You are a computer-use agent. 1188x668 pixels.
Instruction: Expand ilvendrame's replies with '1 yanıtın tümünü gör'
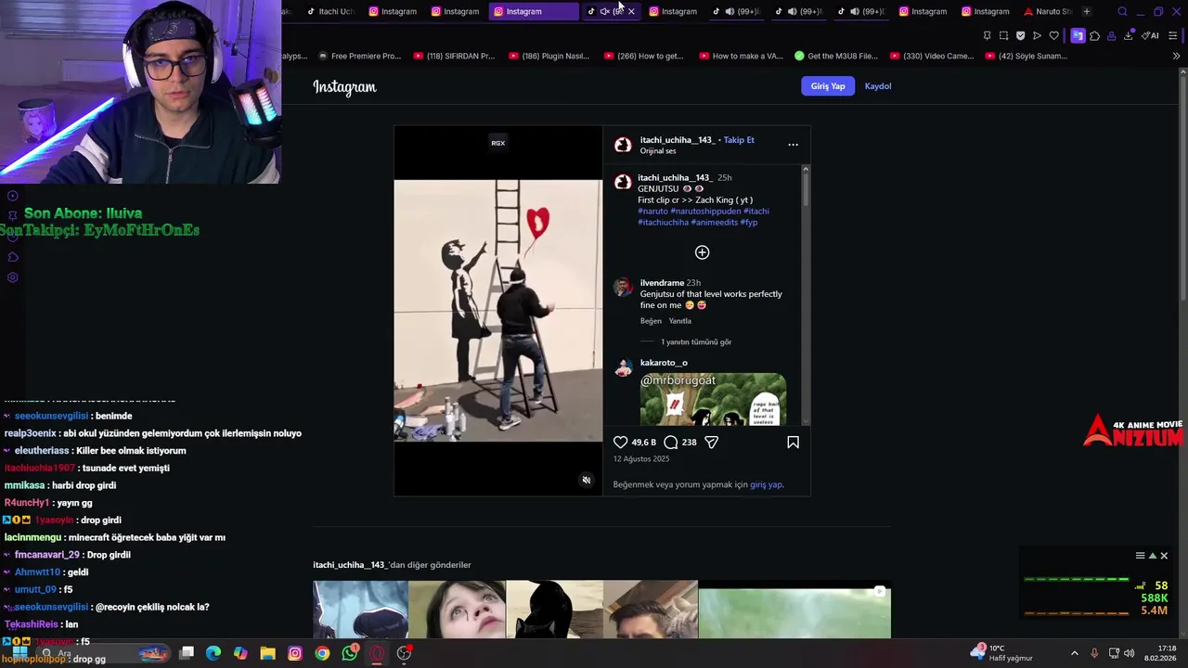click(x=696, y=342)
